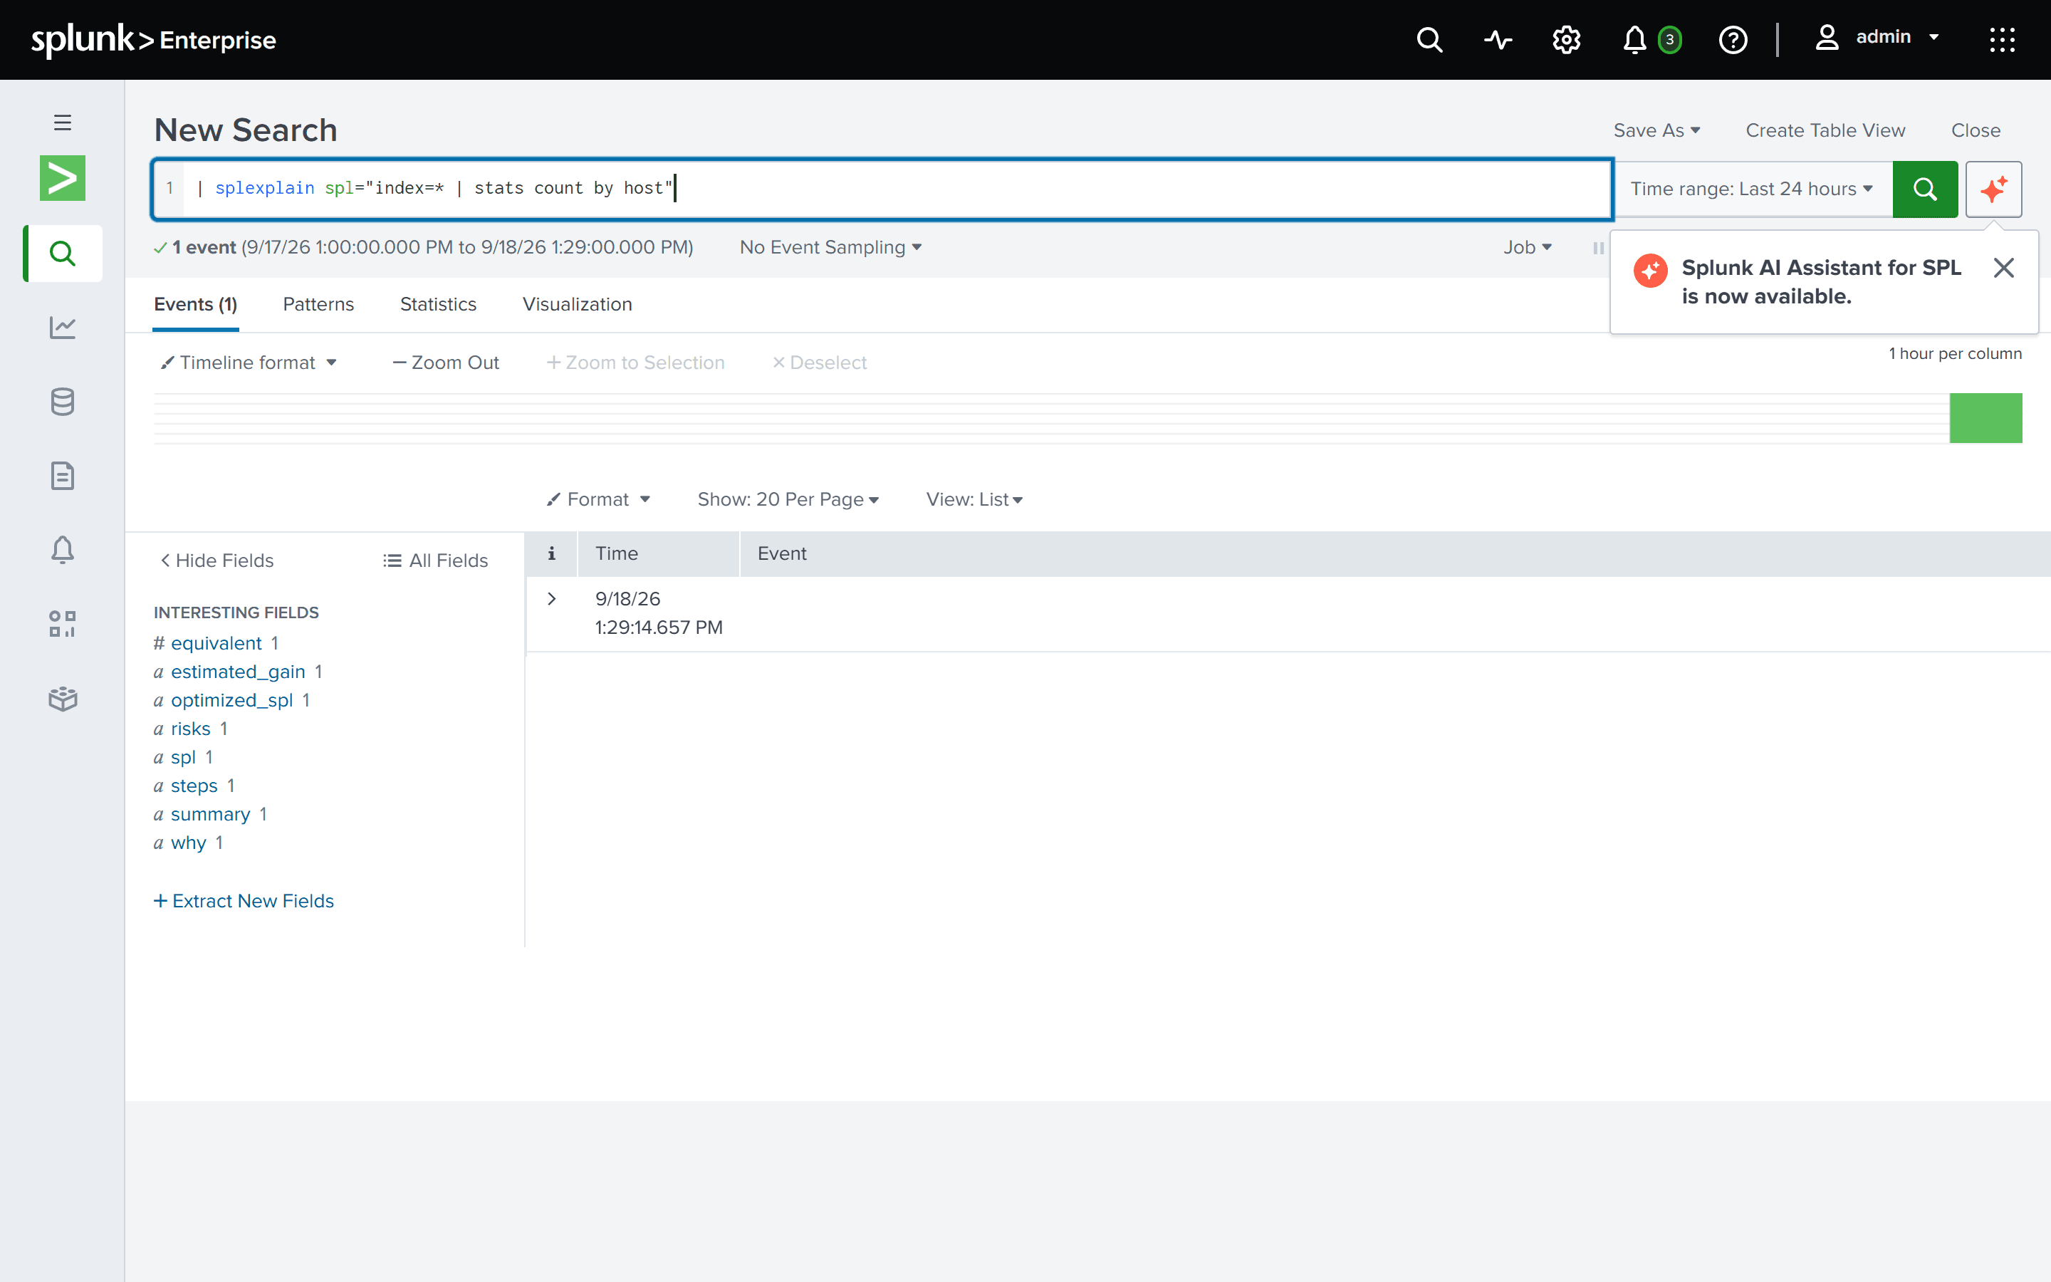2051x1282 pixels.
Task: Switch to the Patterns tab
Action: click(x=318, y=304)
